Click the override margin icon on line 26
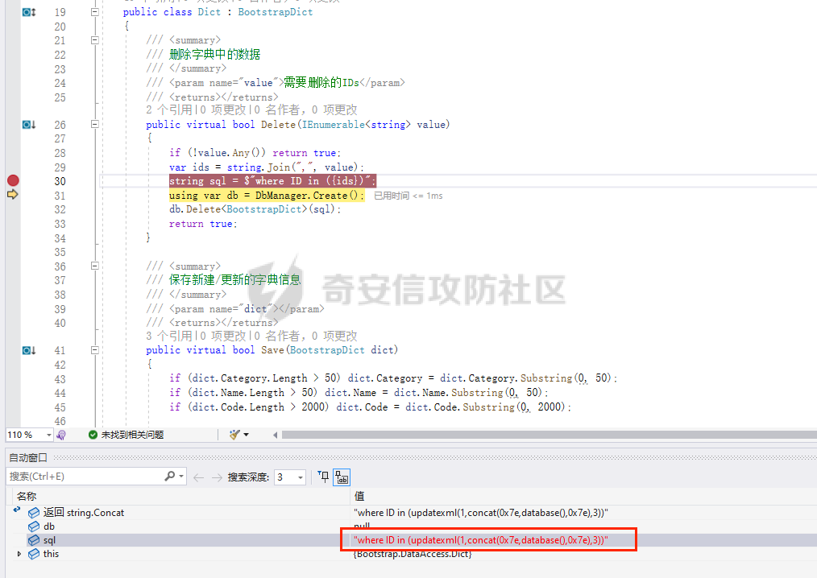 (28, 125)
